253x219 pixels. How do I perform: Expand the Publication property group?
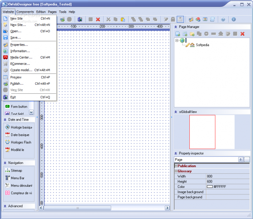pyautogui.click(x=176, y=166)
